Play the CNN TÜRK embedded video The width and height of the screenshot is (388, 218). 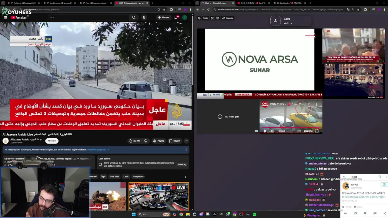265,131
